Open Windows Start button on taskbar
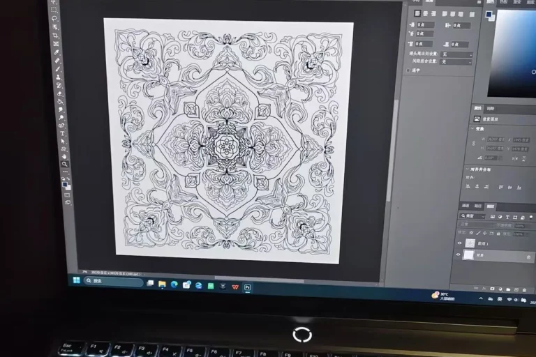Viewport: 536px width, 357px height. click(x=77, y=280)
